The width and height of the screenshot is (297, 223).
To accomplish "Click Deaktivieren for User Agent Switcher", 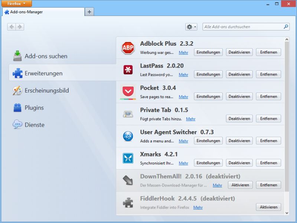I will point(239,141).
